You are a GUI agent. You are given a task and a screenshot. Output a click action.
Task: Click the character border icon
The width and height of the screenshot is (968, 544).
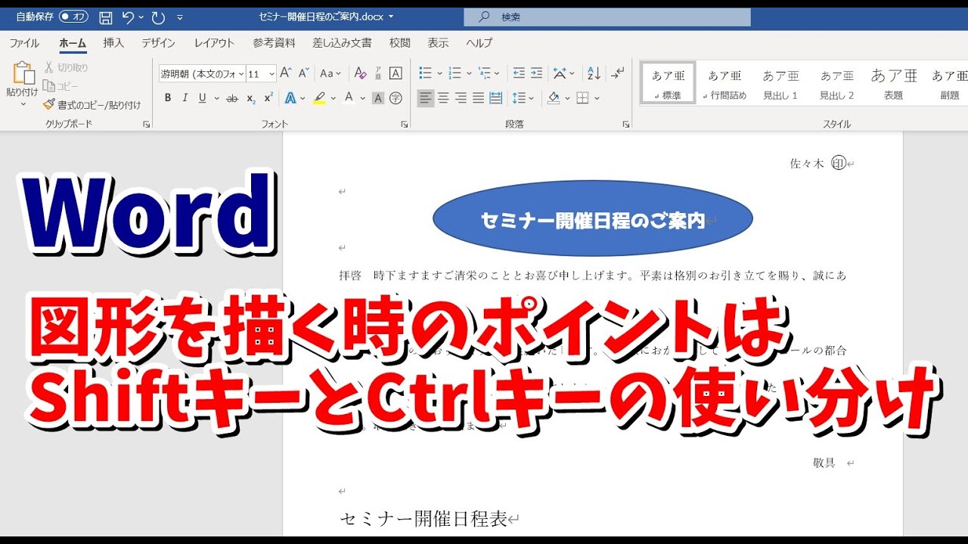396,73
